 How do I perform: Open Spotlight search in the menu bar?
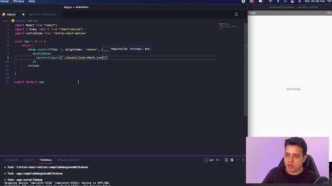[285, 2]
